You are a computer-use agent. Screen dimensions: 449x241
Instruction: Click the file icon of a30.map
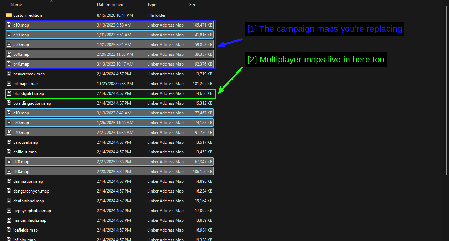(9, 35)
